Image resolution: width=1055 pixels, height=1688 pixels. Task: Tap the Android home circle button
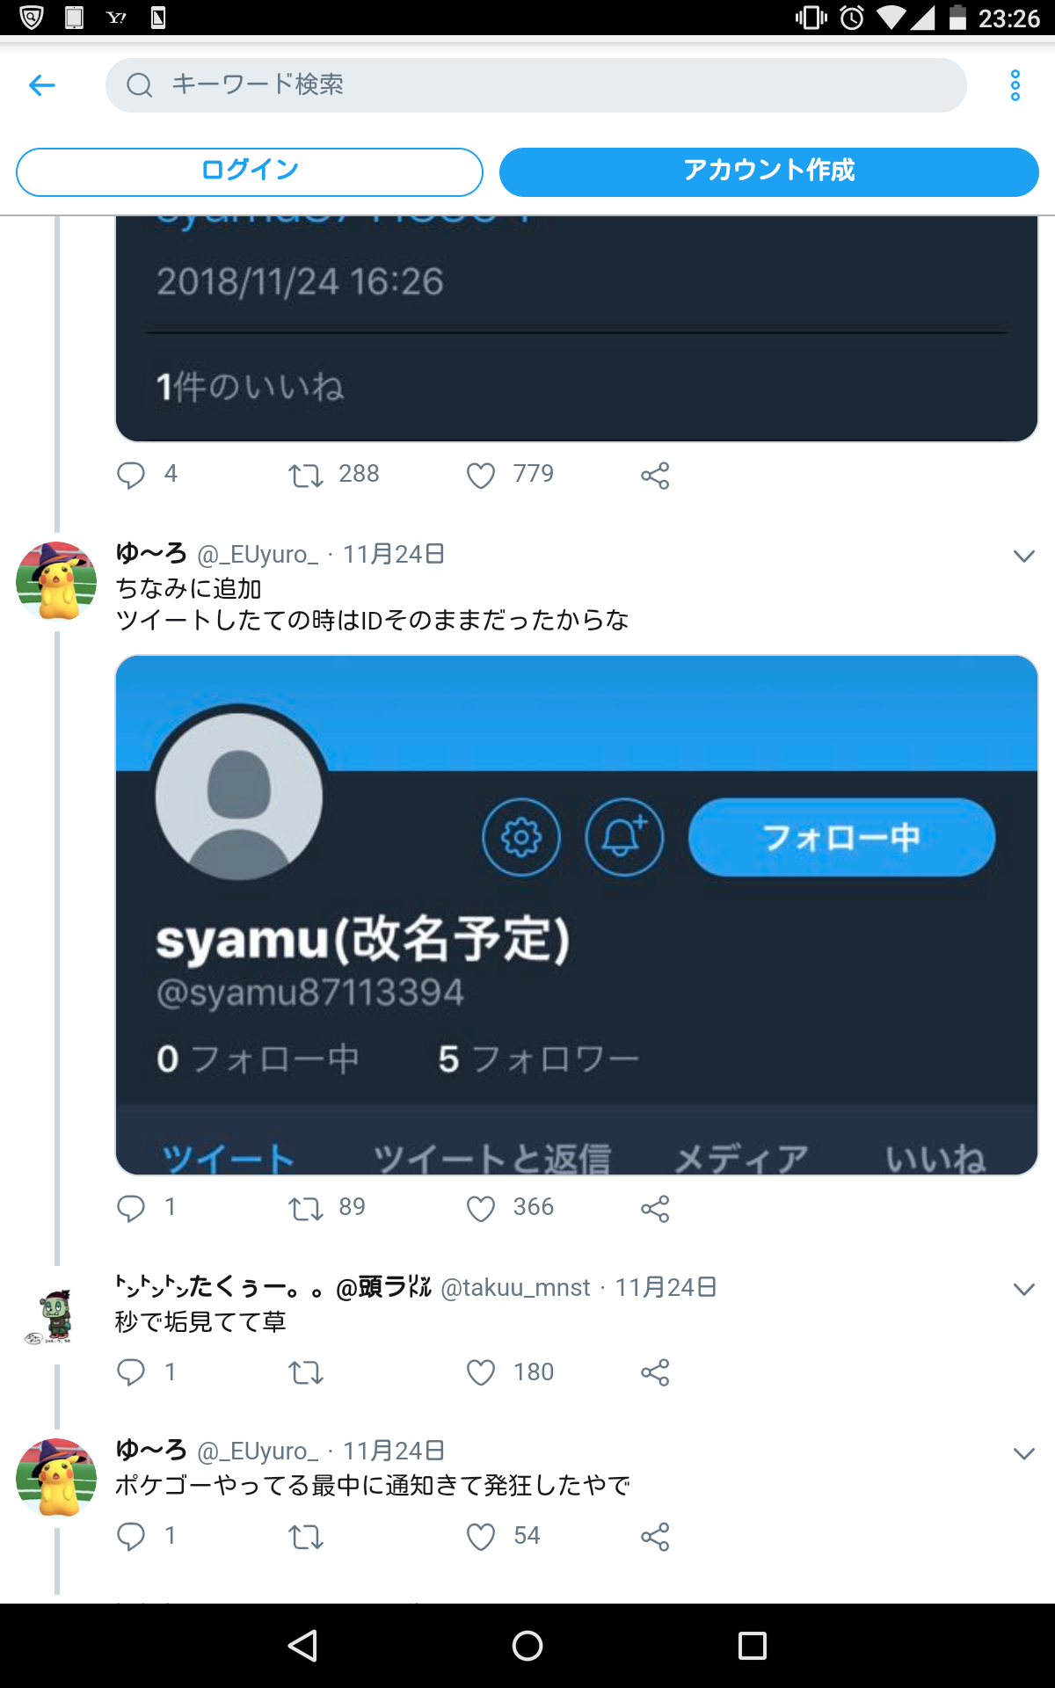(x=527, y=1645)
